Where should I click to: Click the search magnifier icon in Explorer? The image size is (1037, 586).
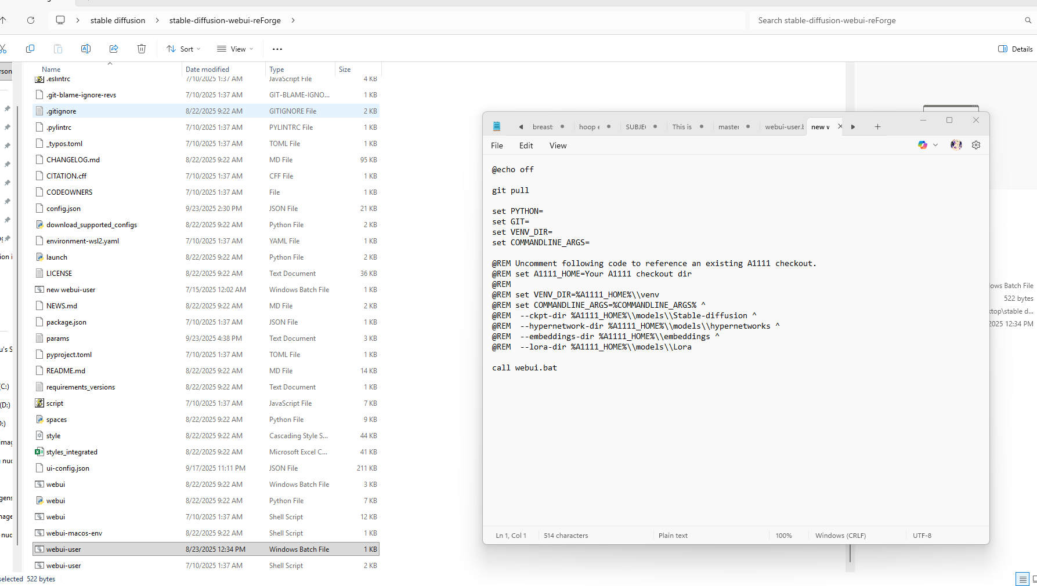coord(1028,20)
